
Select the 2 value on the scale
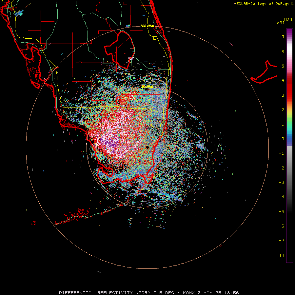click(283, 110)
